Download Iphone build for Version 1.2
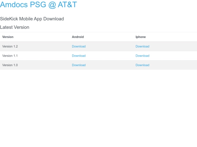The width and height of the screenshot is (197, 147). [x=142, y=46]
